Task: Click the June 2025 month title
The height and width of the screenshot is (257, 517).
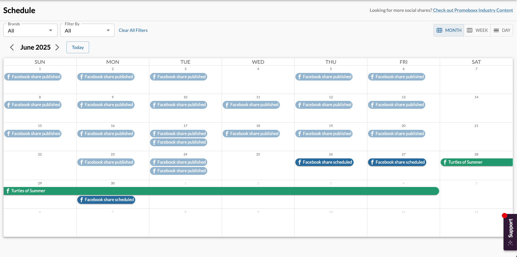Action: pyautogui.click(x=36, y=47)
